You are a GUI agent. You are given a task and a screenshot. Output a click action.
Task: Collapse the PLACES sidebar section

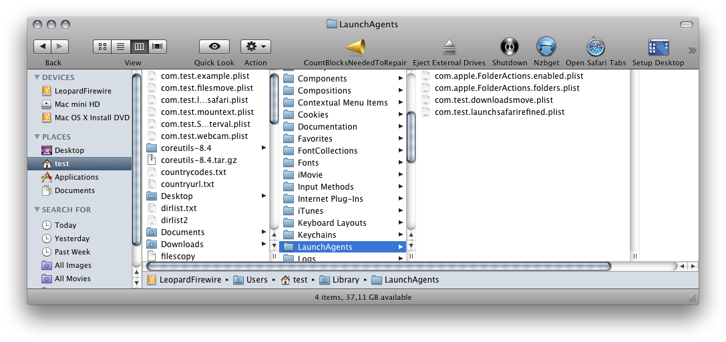37,137
